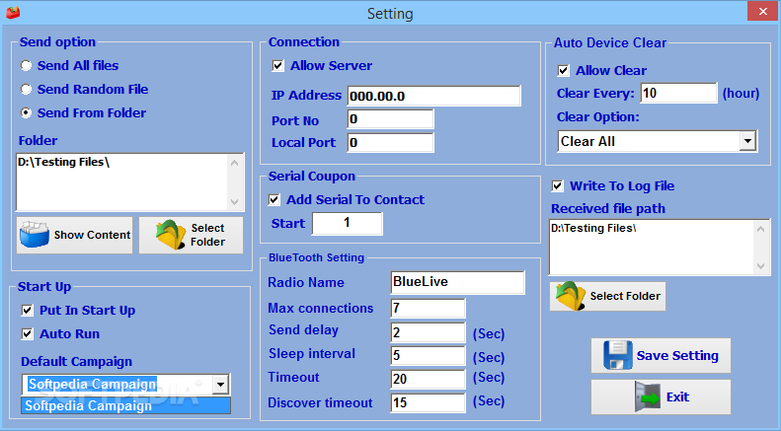Click the Select Folder icon under Folder
The width and height of the screenshot is (781, 431).
coord(171,235)
